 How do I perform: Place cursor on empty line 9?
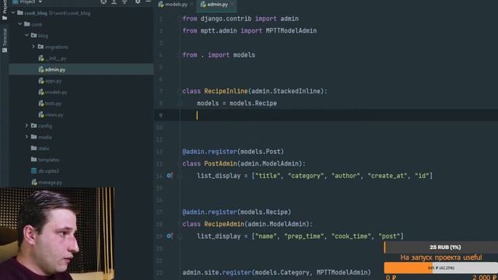click(x=326, y=115)
